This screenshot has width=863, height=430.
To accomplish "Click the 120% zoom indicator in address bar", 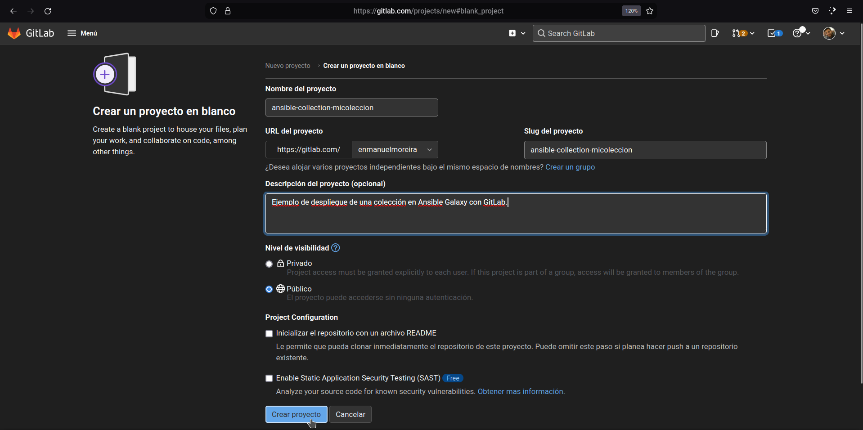I will 631,11.
